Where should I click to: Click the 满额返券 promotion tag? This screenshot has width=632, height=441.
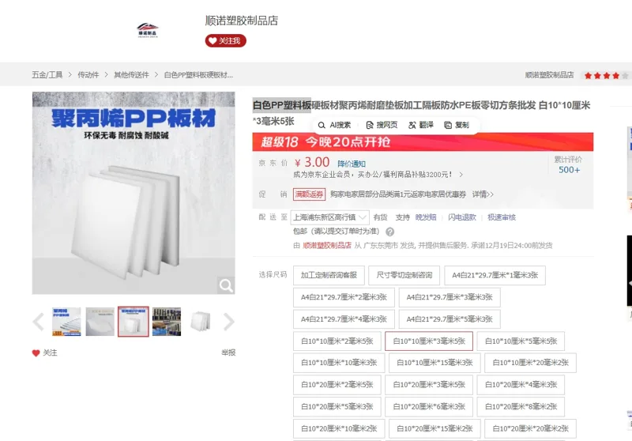[x=309, y=194]
